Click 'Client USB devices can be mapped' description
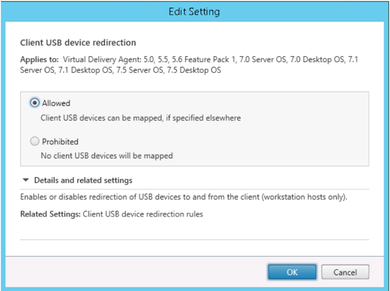Image resolution: width=390 pixels, height=291 pixels. 141,118
